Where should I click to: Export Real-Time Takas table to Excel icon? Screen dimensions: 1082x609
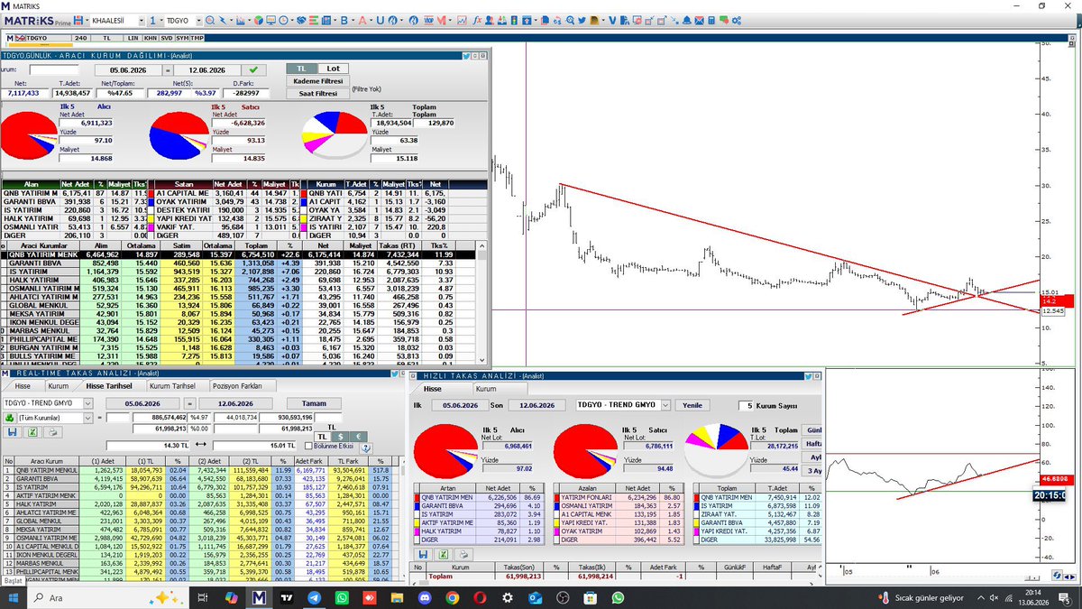tap(32, 432)
